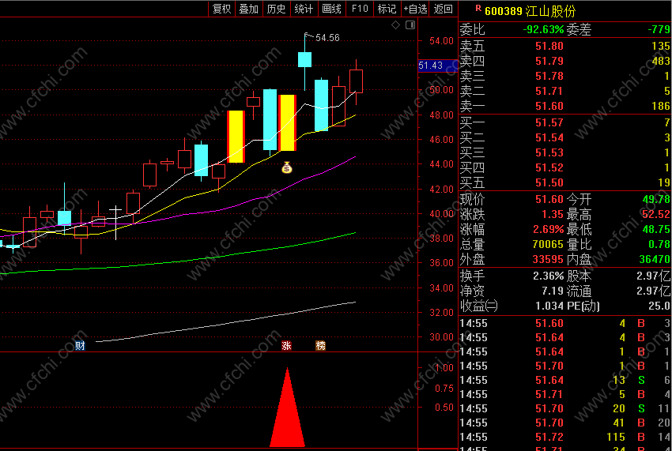Select the 卖一 price 51.60
Image resolution: width=672 pixels, height=451 pixels.
point(549,106)
